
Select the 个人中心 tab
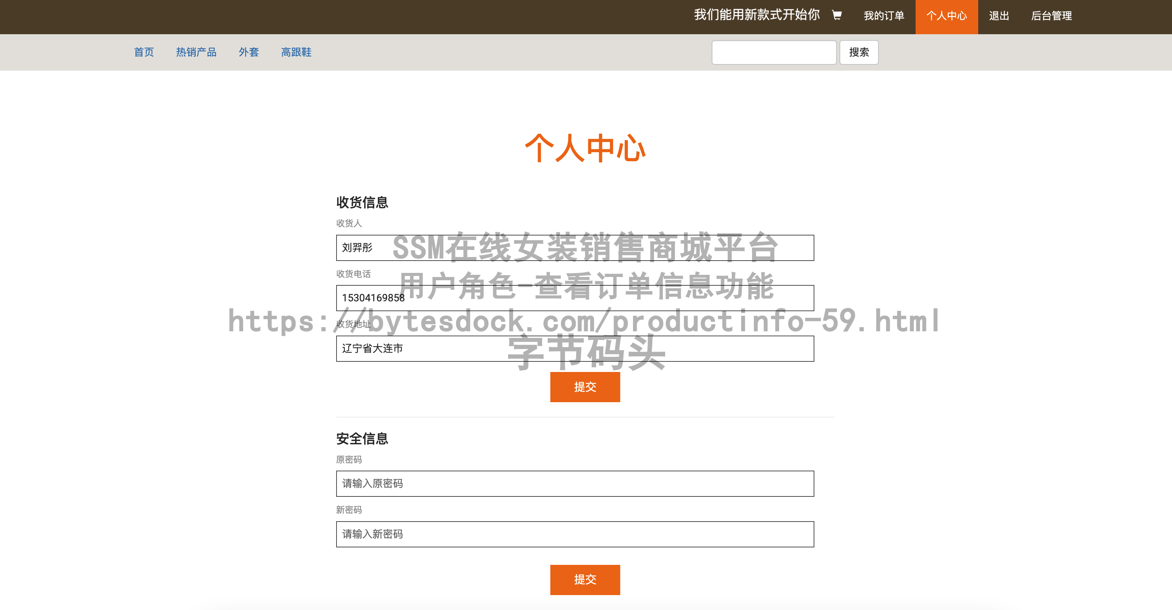(x=946, y=16)
